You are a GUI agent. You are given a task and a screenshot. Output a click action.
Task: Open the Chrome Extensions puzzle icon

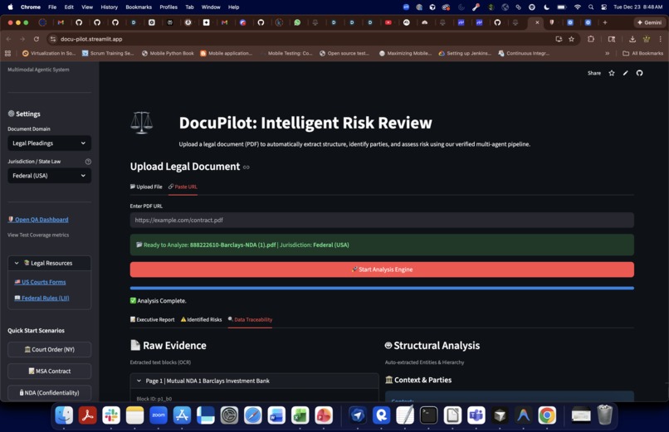click(591, 39)
